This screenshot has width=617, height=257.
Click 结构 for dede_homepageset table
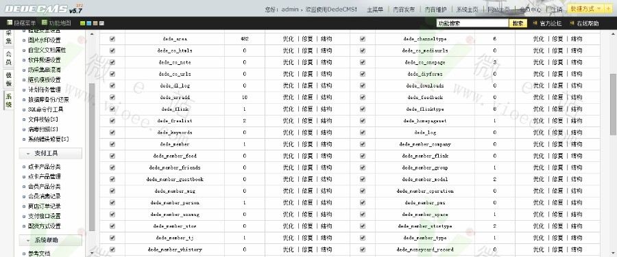coord(577,121)
